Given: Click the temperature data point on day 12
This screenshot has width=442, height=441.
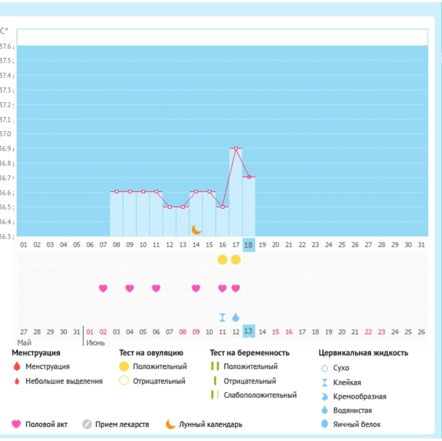Looking at the screenshot, I should pyautogui.click(x=169, y=206).
